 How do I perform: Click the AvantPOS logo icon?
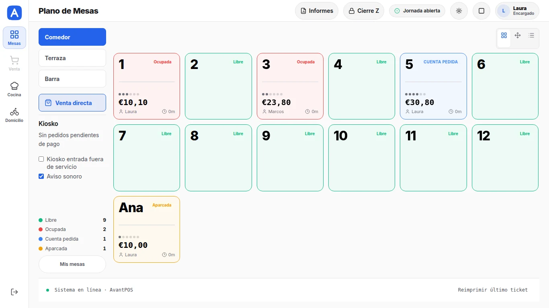click(x=14, y=13)
